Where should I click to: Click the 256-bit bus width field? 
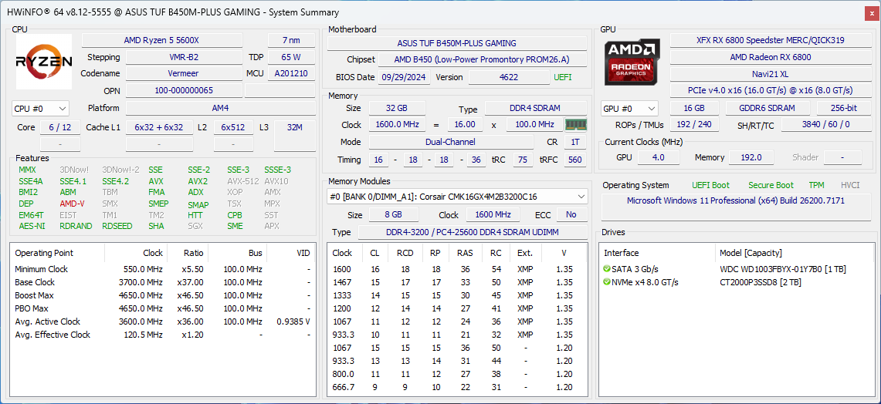(844, 108)
